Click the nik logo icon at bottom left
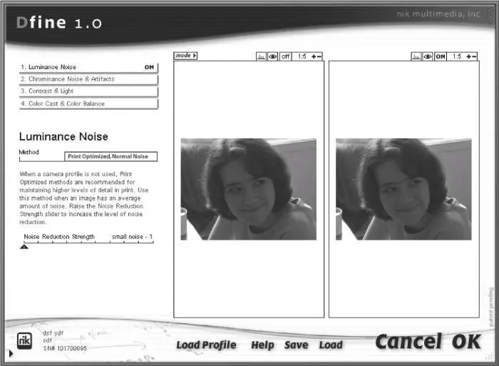The height and width of the screenshot is (366, 499). click(24, 340)
